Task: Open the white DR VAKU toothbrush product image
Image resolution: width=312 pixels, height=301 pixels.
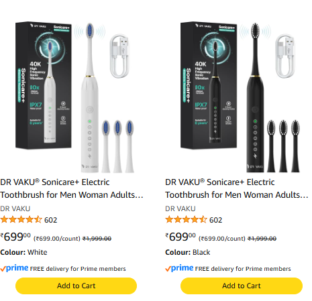Action: 75,97
